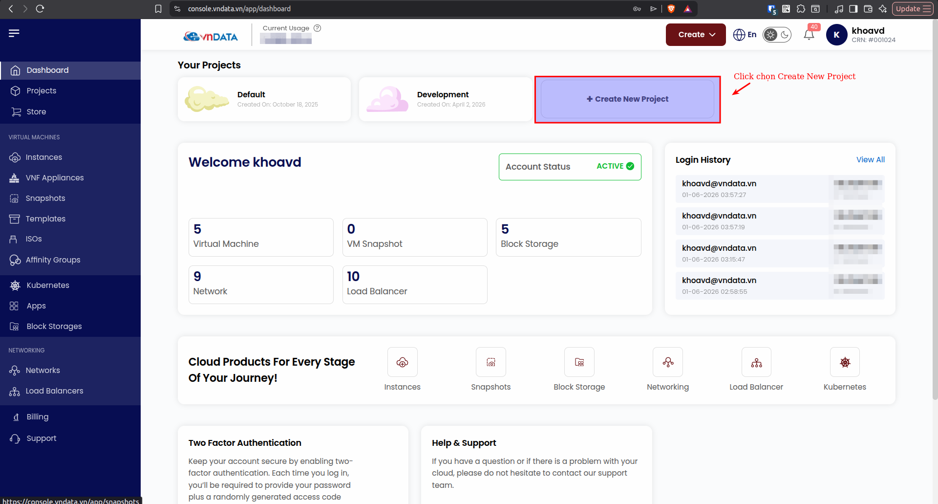This screenshot has height=504, width=938.
Task: Open Snapshots in the sidebar
Action: point(70,198)
